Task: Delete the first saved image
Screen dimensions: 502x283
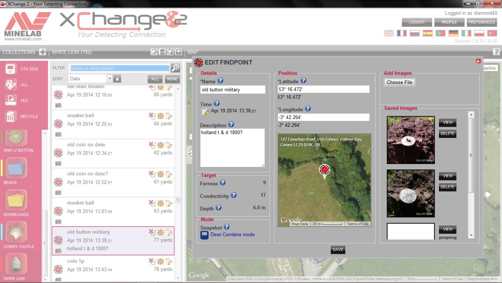Action: [447, 133]
